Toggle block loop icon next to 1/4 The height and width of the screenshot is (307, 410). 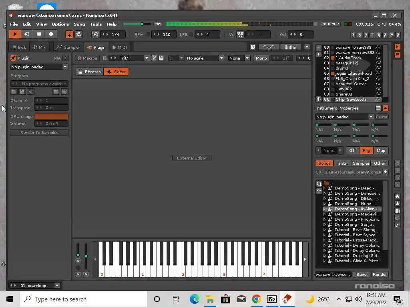pyautogui.click(x=95, y=34)
